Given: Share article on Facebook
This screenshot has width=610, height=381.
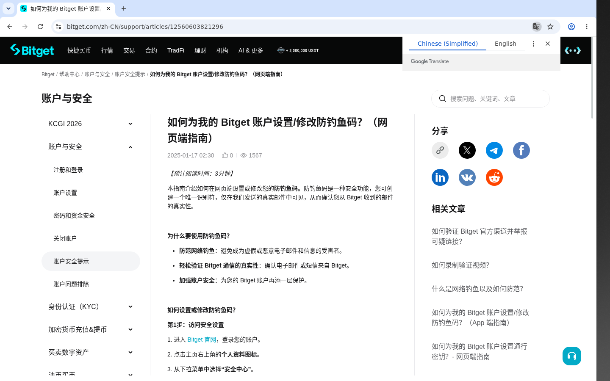Looking at the screenshot, I should click(521, 150).
